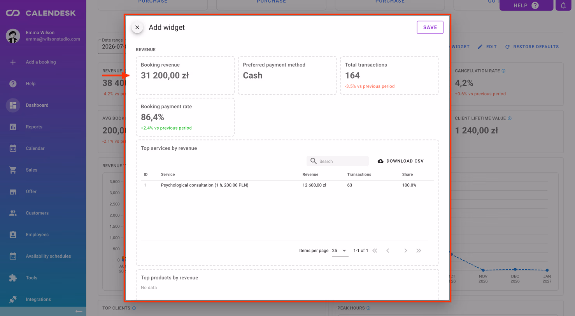Click the Transactions column header
The height and width of the screenshot is (316, 575).
click(359, 174)
